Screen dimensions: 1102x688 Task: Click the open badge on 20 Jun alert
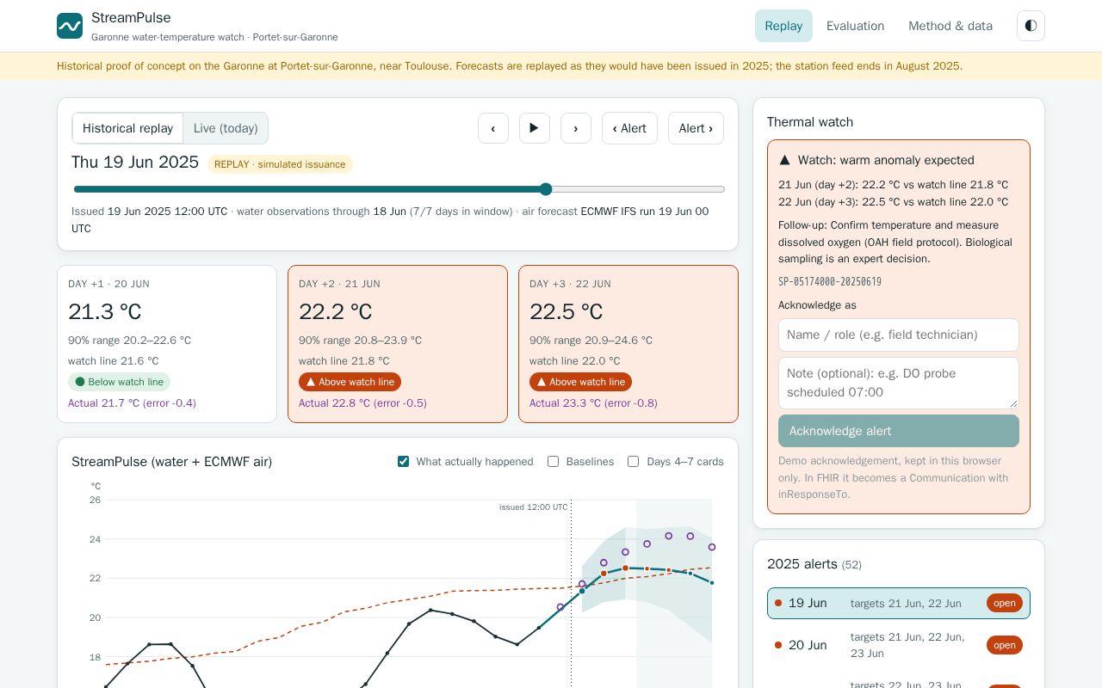click(x=1005, y=645)
